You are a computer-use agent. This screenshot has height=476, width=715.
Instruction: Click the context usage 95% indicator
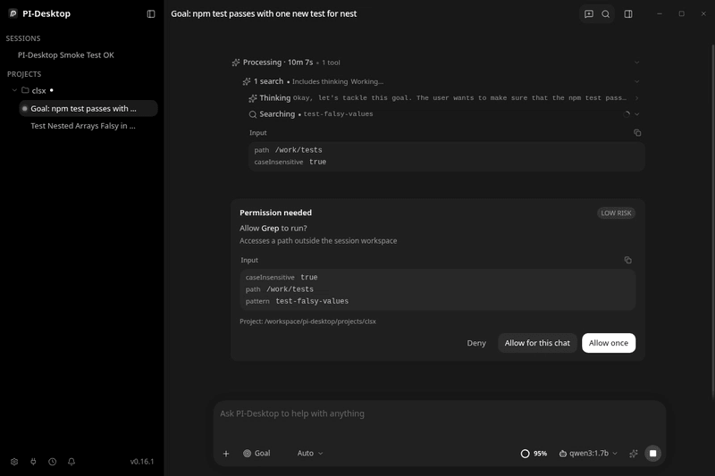[x=534, y=453]
